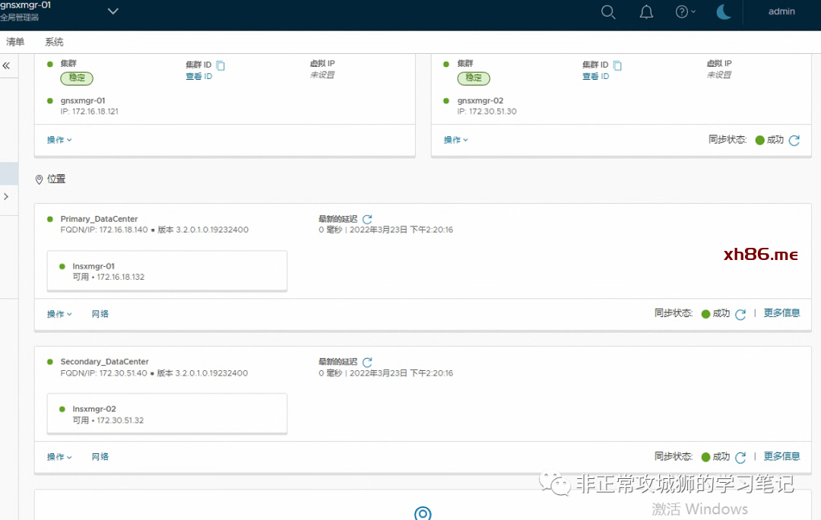
Task: Refresh sync status for gnsxmgr-02
Action: tap(794, 141)
